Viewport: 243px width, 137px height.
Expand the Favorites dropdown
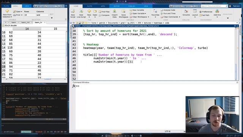pyautogui.click(x=155, y=17)
